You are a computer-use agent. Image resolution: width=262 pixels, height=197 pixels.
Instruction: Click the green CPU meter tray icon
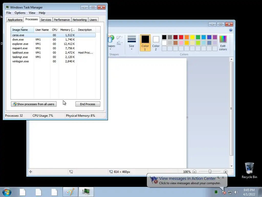(216, 192)
